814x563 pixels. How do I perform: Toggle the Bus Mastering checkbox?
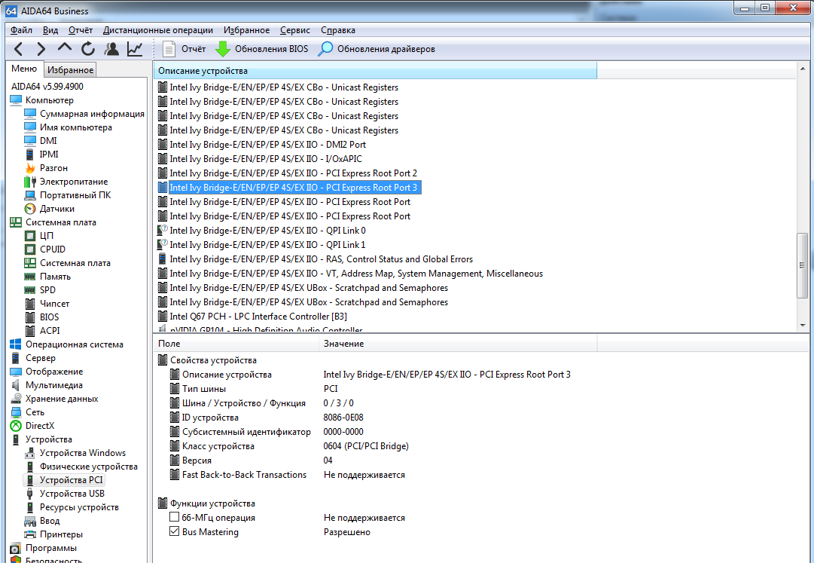click(175, 531)
